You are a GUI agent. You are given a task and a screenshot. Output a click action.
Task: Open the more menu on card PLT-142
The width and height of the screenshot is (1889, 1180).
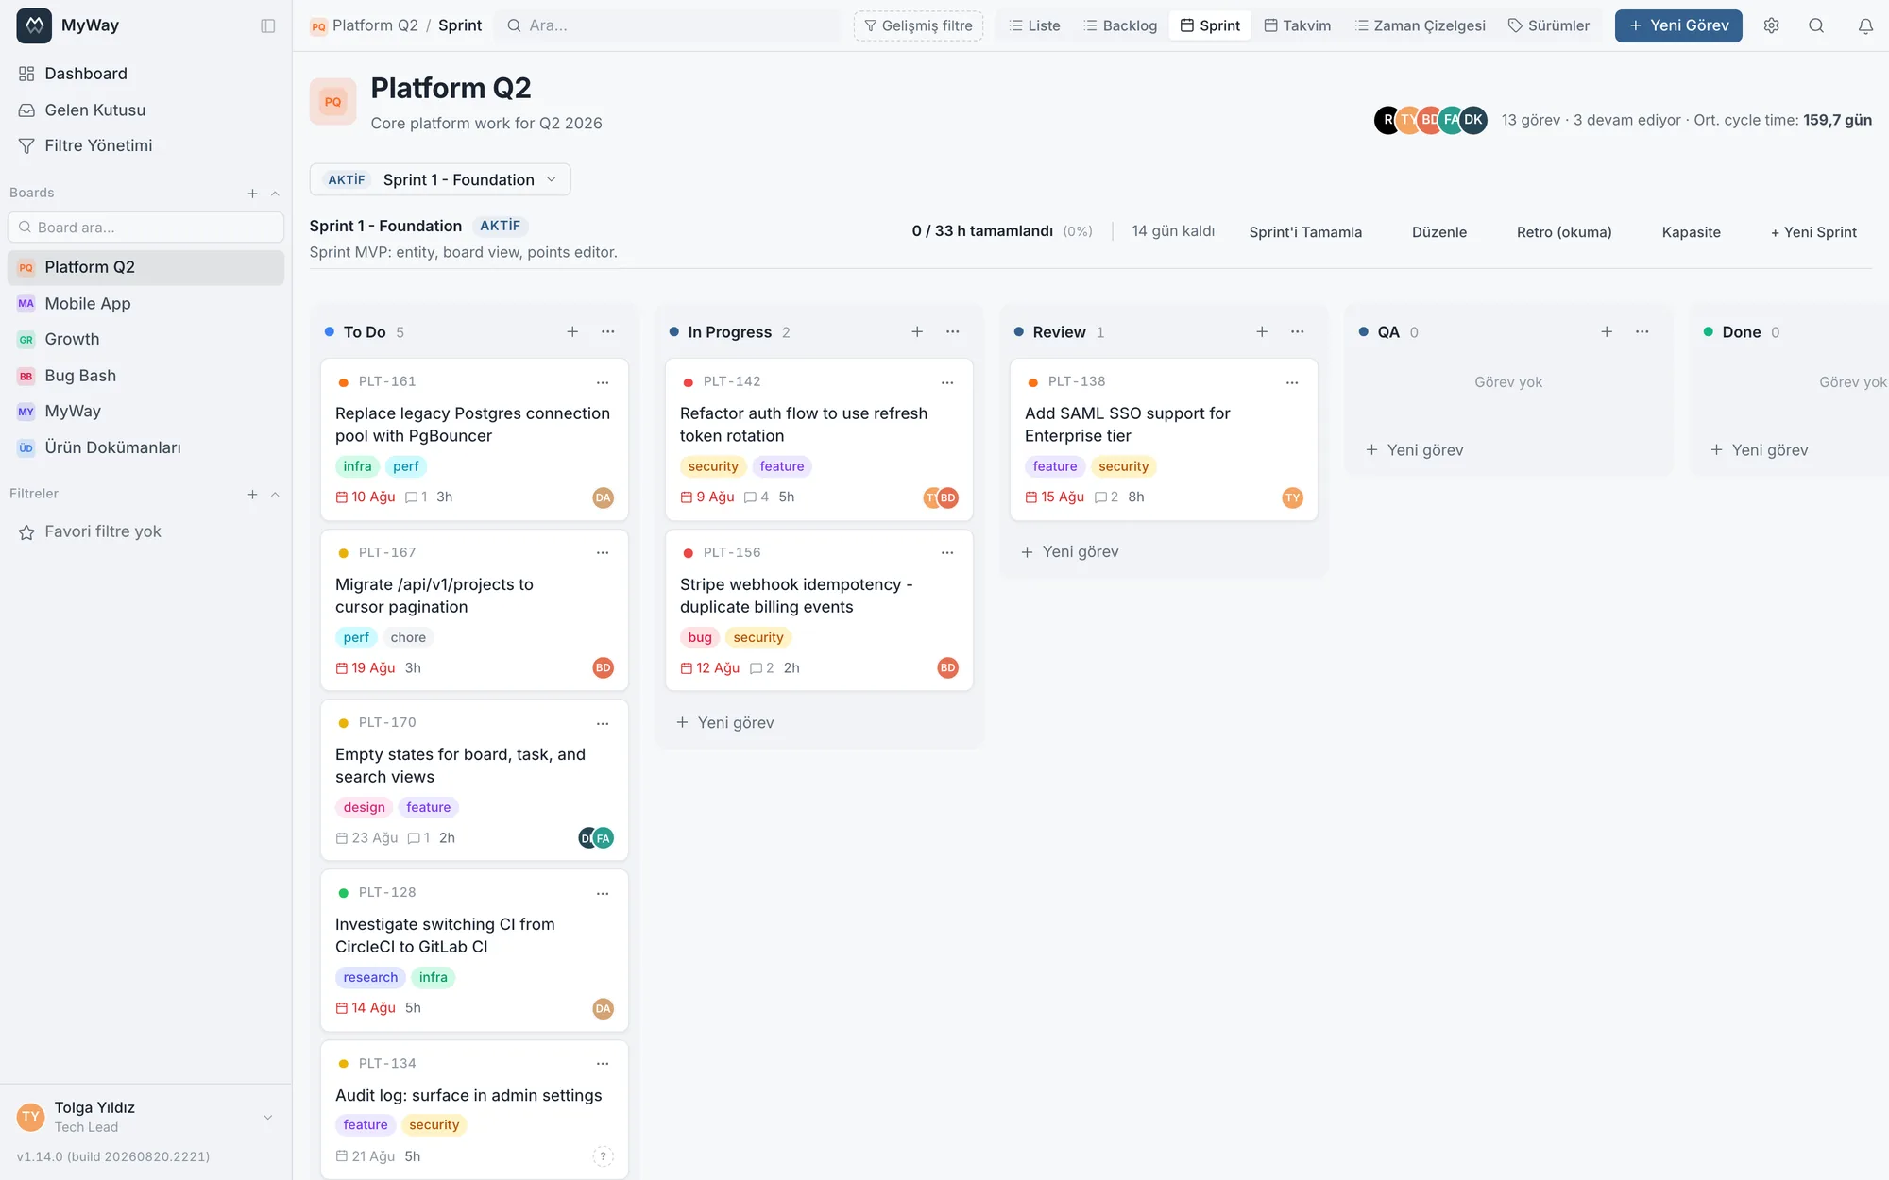click(x=947, y=382)
